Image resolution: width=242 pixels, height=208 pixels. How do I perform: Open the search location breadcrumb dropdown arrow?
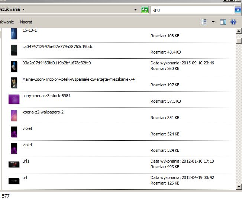tap(23, 9)
